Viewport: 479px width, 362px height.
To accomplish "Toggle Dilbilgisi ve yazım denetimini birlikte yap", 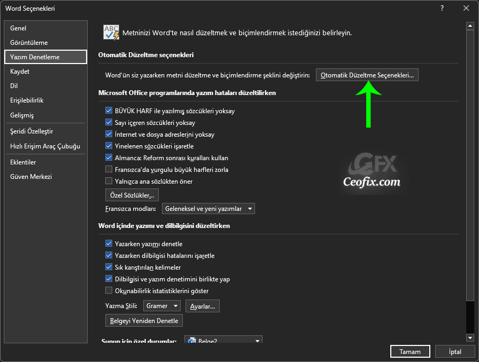I will tap(109, 279).
